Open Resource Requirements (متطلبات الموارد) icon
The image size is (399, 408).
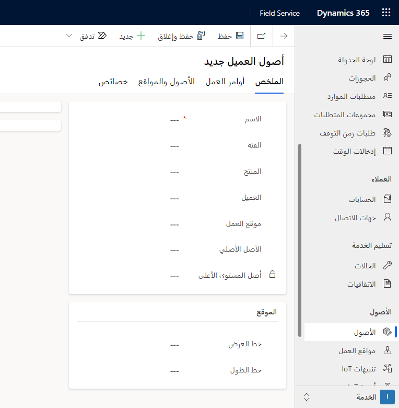tap(388, 96)
